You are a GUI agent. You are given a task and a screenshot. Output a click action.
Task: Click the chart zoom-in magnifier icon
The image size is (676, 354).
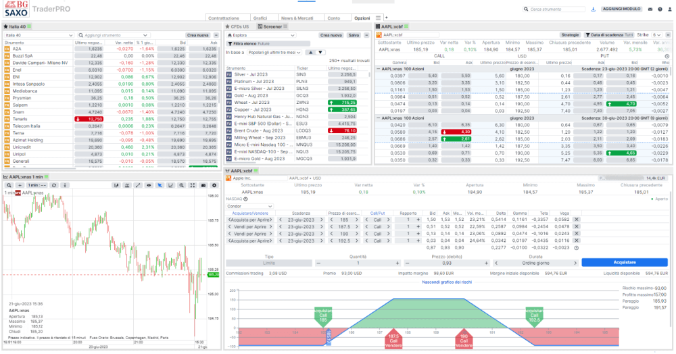pyautogui.click(x=181, y=185)
